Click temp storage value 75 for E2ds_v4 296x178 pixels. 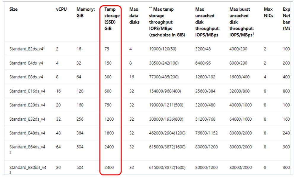coord(107,49)
